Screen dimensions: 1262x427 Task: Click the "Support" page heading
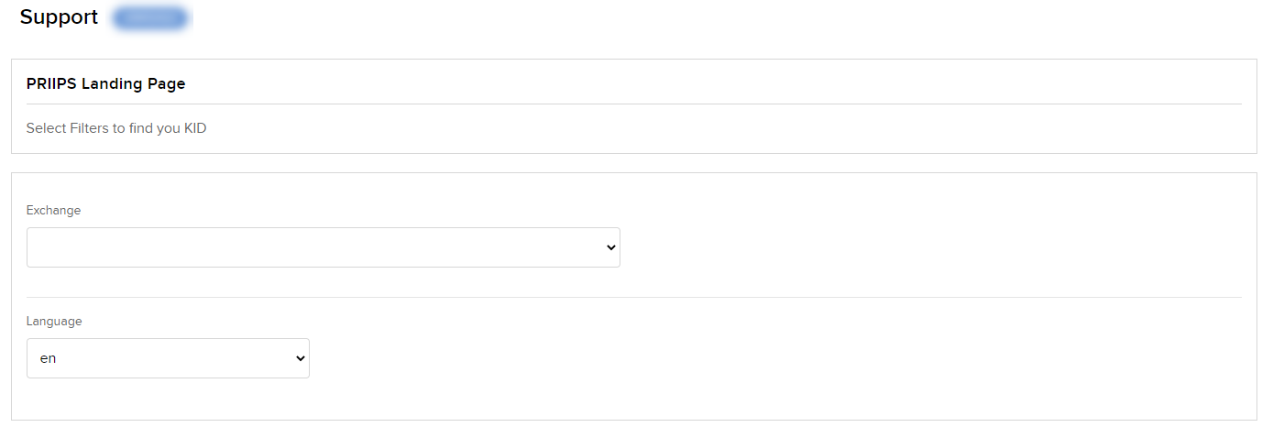59,17
